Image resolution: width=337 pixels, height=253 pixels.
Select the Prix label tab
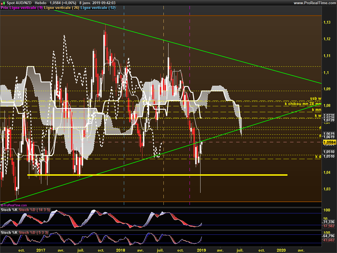pos(4,8)
